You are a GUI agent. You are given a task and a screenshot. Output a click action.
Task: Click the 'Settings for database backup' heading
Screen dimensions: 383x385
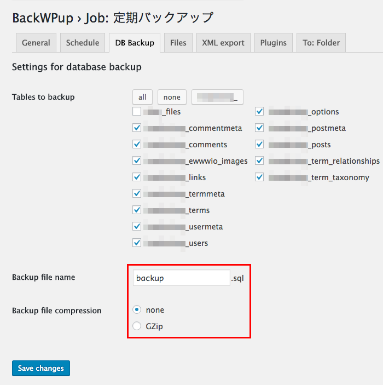point(77,67)
